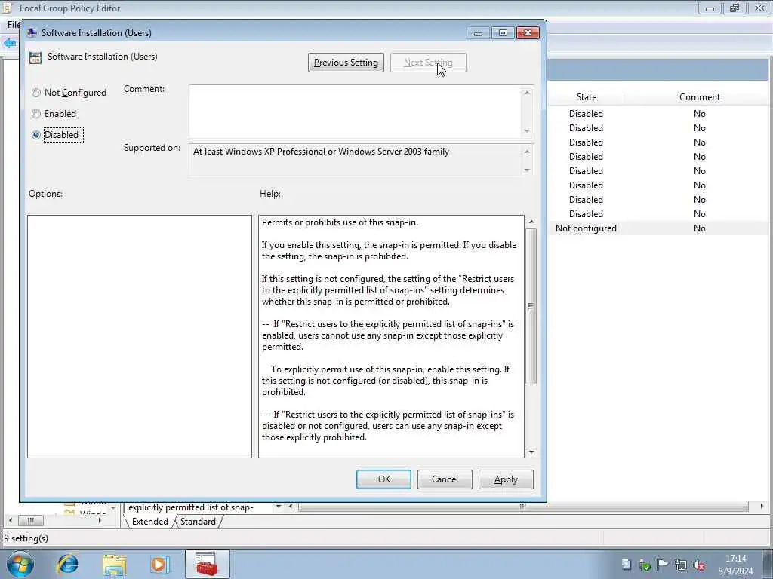Confirm with the OK button
This screenshot has height=579, width=773.
[x=383, y=479]
